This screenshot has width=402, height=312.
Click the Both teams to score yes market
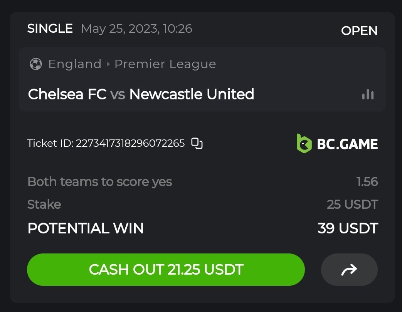pyautogui.click(x=99, y=181)
